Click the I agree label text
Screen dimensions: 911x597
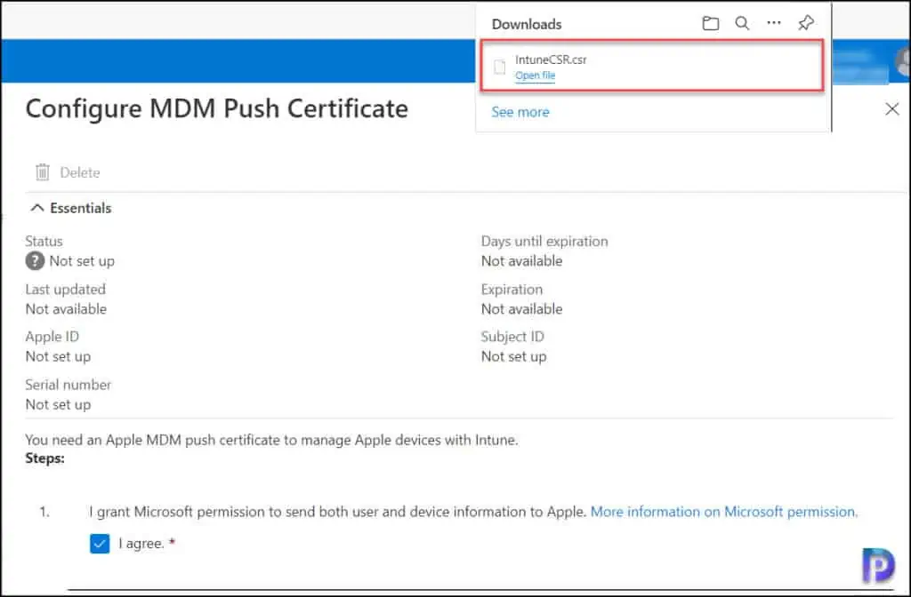141,544
